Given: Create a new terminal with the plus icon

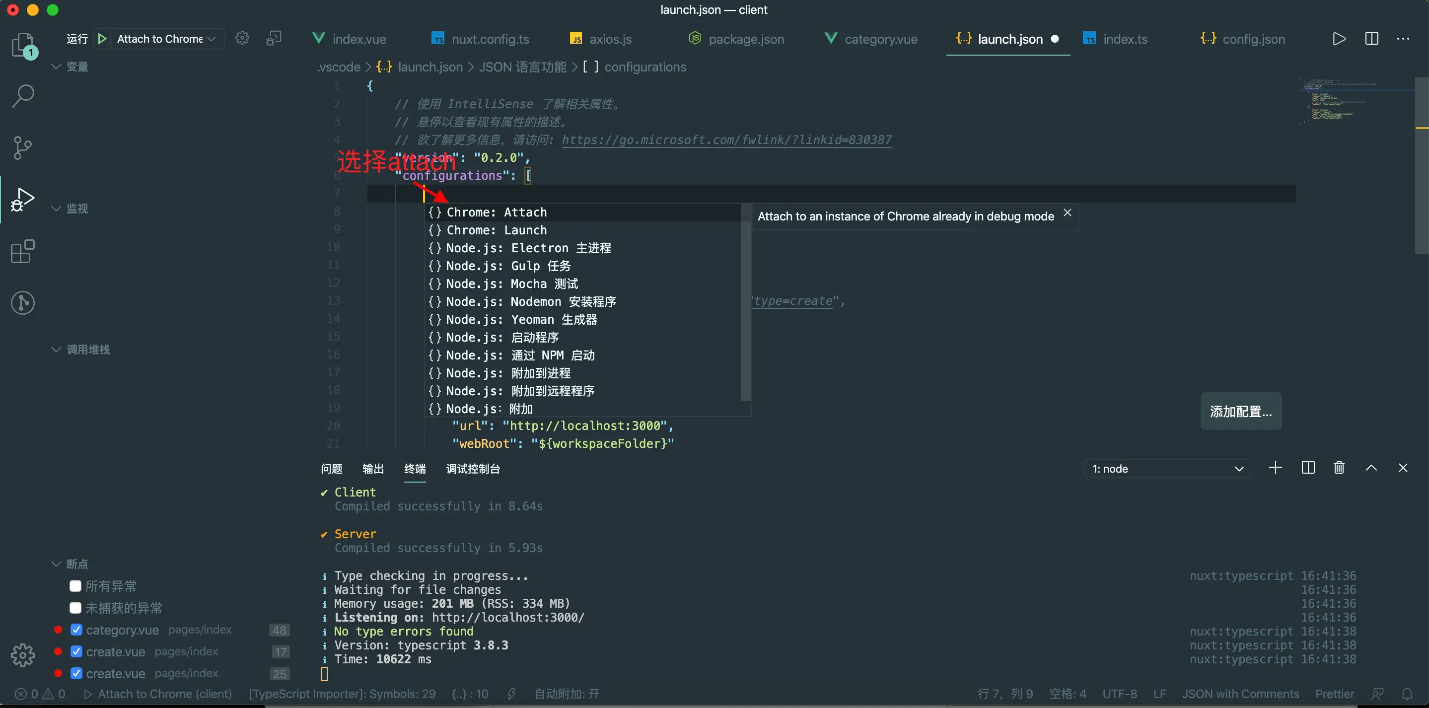Looking at the screenshot, I should [x=1276, y=468].
